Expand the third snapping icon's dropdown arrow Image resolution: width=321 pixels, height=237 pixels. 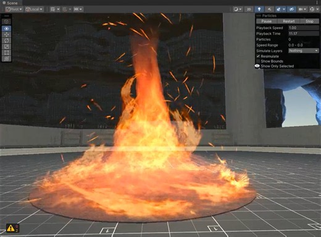point(81,9)
